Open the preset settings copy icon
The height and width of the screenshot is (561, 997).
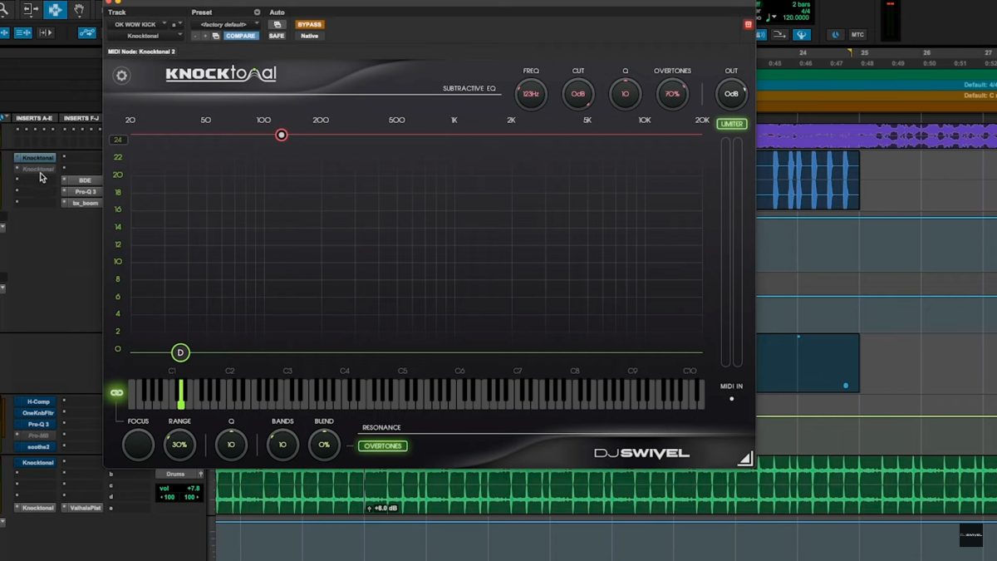click(216, 36)
